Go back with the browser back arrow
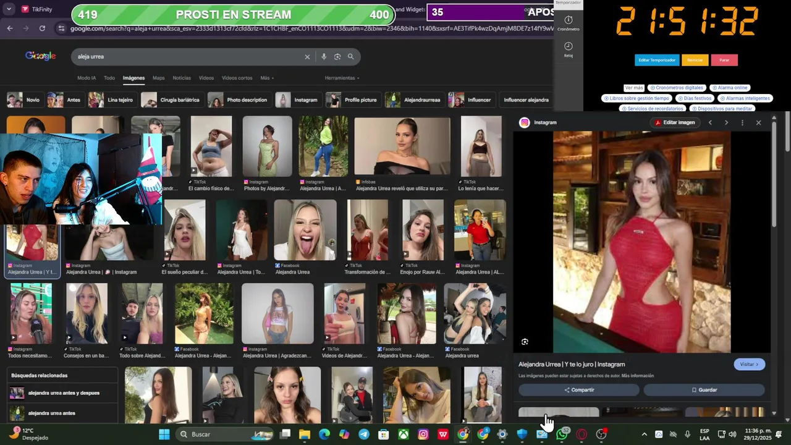 click(x=10, y=28)
